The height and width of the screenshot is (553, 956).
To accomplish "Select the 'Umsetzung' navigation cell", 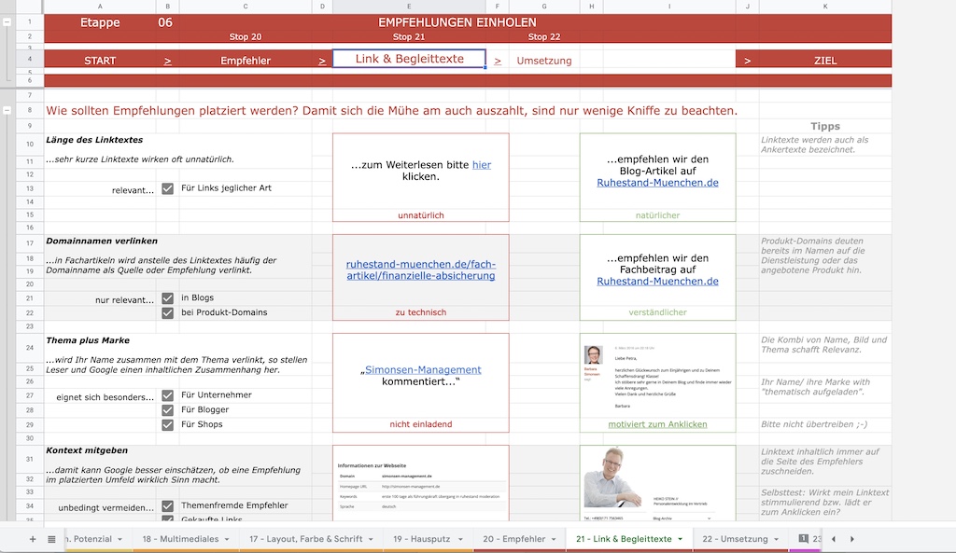I will [x=544, y=61].
